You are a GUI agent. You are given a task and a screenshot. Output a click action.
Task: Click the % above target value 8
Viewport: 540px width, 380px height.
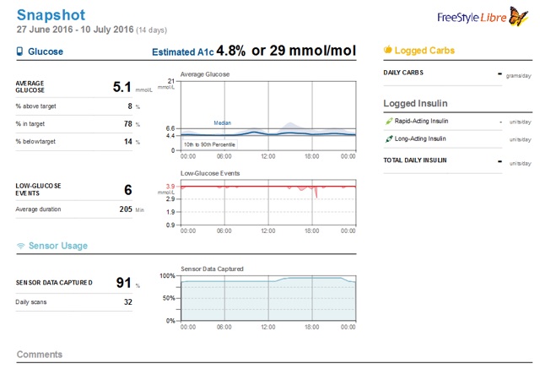[x=130, y=106]
